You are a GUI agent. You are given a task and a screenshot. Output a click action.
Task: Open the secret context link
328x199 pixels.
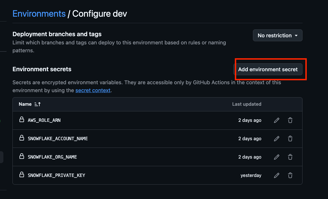point(93,90)
